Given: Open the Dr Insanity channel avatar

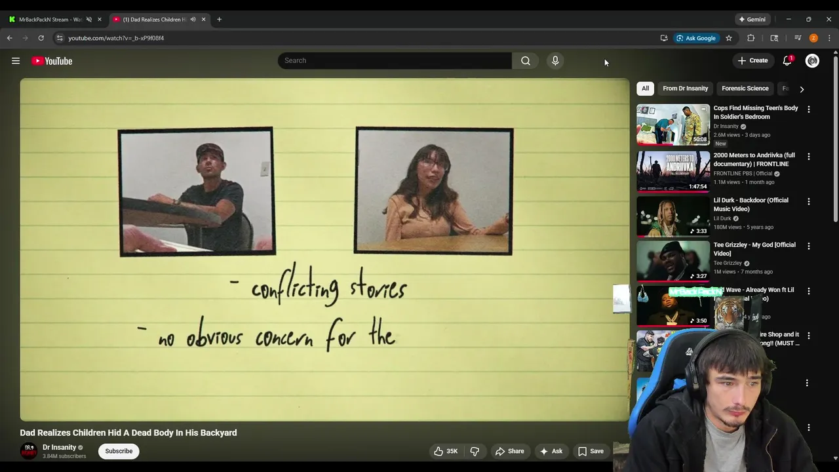Looking at the screenshot, I should (x=29, y=451).
